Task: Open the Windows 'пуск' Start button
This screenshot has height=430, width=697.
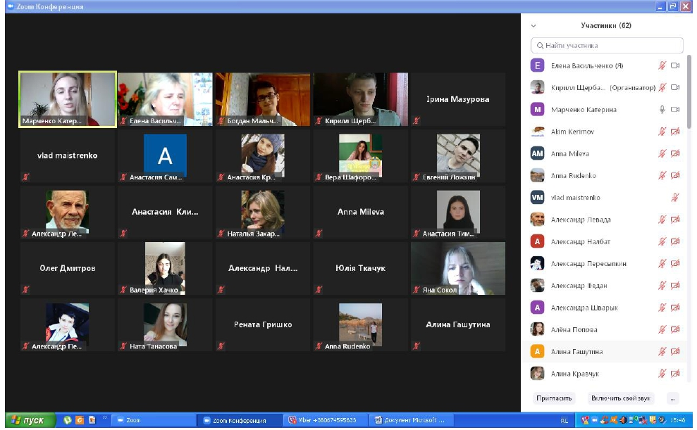Action: [x=28, y=420]
